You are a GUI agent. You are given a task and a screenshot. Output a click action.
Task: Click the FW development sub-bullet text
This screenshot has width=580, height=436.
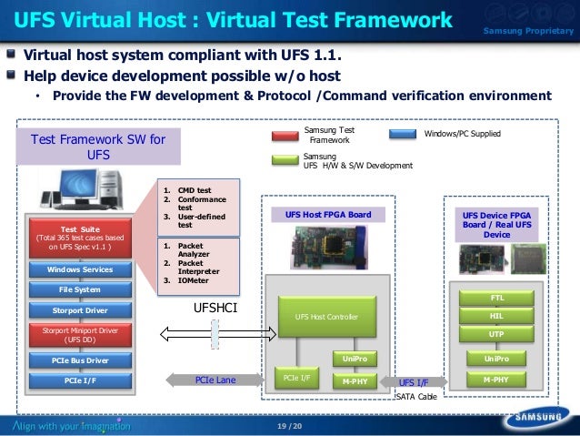pyautogui.click(x=302, y=96)
